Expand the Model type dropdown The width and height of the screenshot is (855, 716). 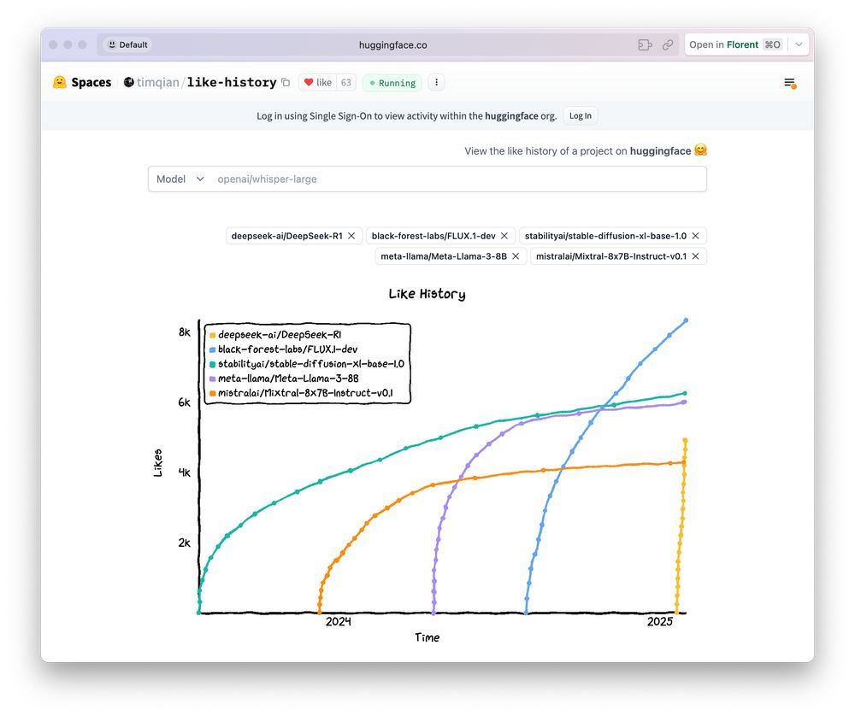point(180,179)
